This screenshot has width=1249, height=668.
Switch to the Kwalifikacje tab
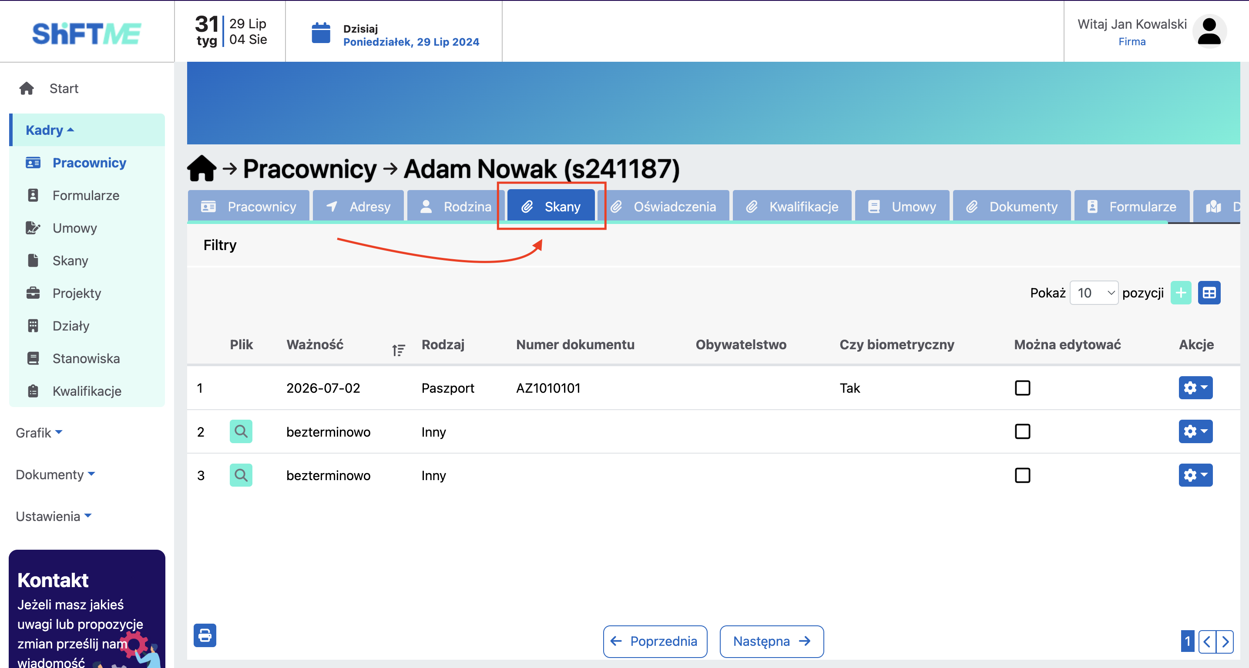point(792,207)
